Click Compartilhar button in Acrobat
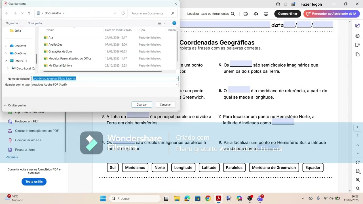Screen dimensions: 363x204 coord(288,14)
